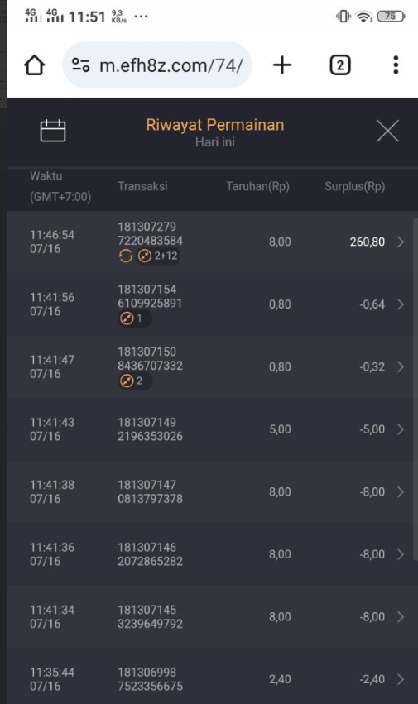
Task: Expand details of 11:41:43 transaction chevron
Action: (x=401, y=429)
